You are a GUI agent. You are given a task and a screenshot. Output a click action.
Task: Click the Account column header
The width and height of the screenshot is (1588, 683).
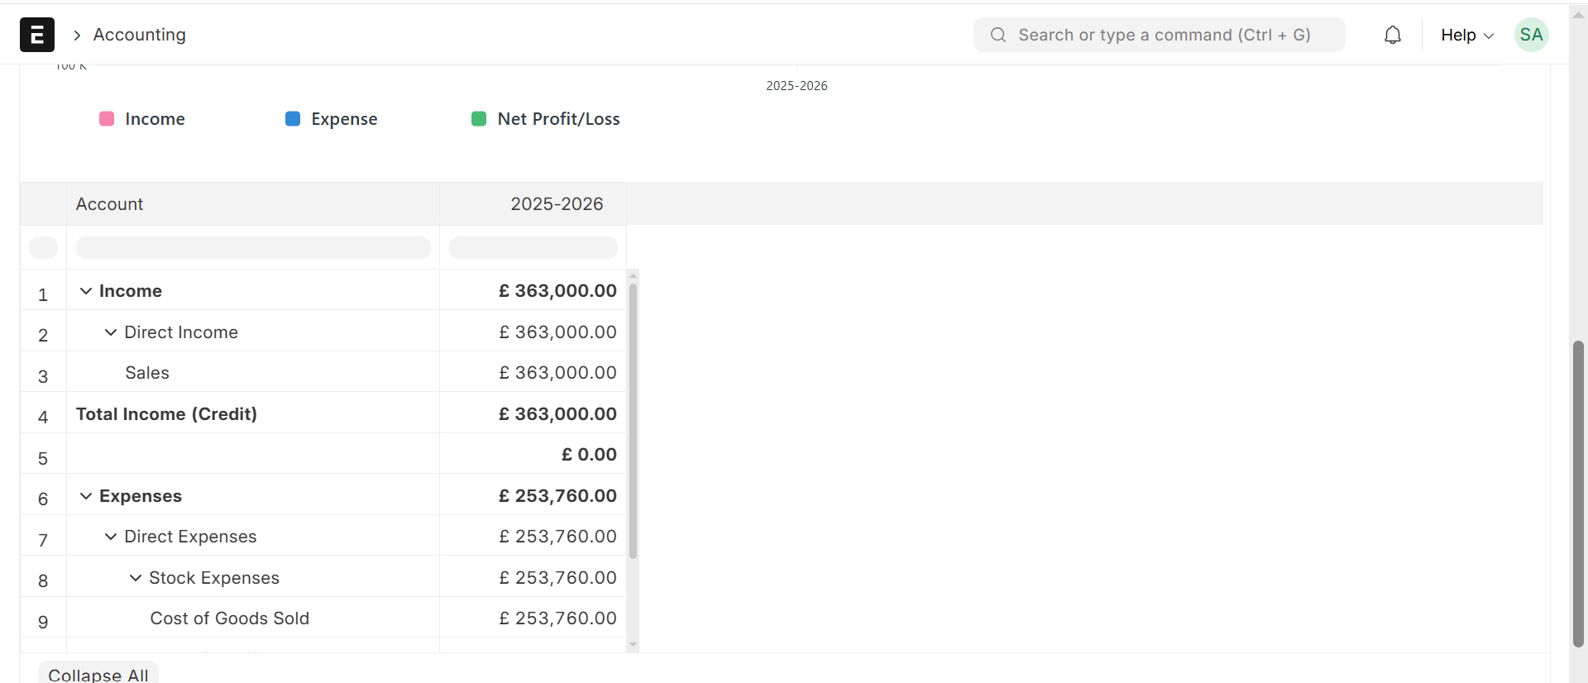tap(110, 204)
